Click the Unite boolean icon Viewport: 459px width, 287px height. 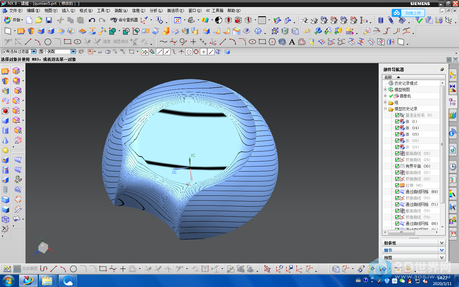click(112, 31)
